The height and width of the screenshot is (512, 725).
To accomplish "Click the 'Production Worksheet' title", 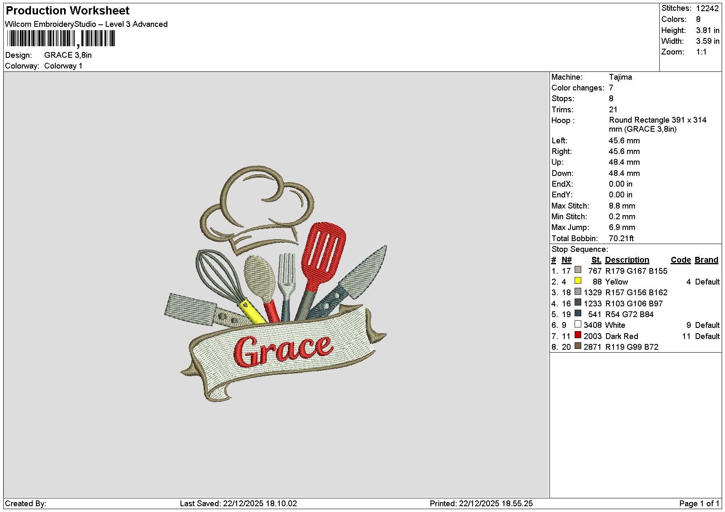I will pyautogui.click(x=68, y=11).
